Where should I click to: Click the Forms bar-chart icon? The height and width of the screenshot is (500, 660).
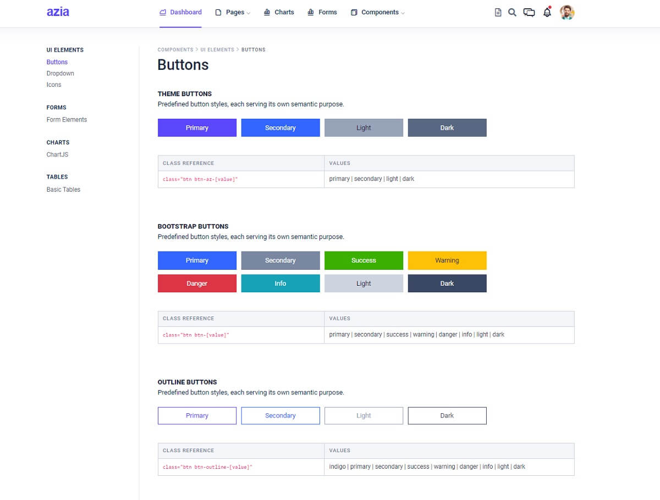310,12
